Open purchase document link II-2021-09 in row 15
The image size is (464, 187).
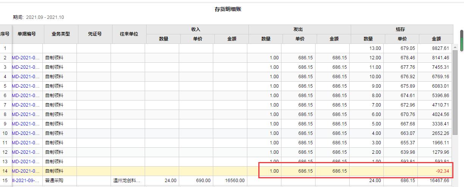click(x=26, y=181)
